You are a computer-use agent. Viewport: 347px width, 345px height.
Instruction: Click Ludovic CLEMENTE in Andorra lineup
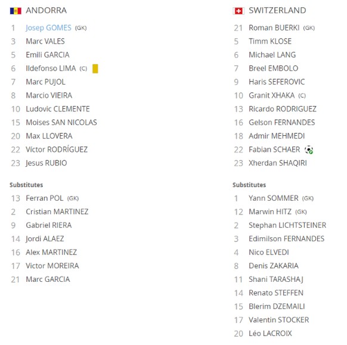pyautogui.click(x=58, y=109)
